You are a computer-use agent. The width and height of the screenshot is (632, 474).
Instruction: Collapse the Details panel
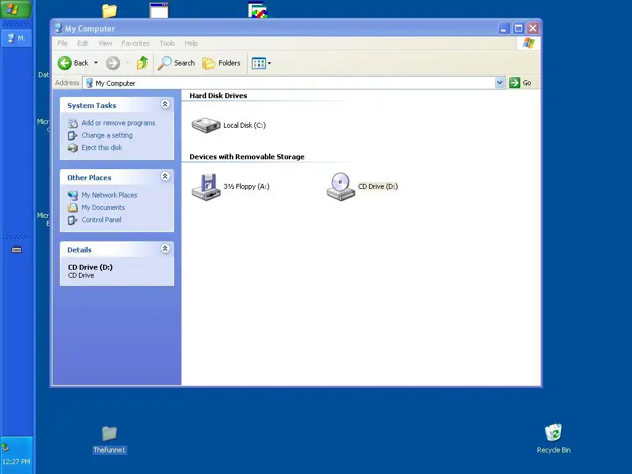[165, 249]
